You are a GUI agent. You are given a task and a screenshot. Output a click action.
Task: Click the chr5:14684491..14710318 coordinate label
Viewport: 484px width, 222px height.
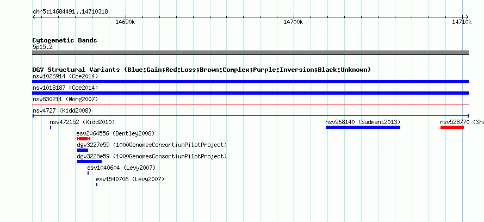(70, 12)
